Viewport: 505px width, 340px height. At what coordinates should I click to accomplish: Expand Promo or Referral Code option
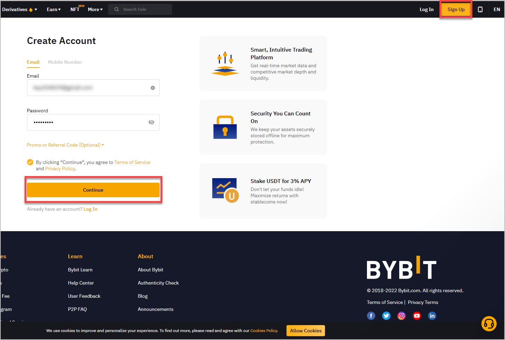coord(66,145)
